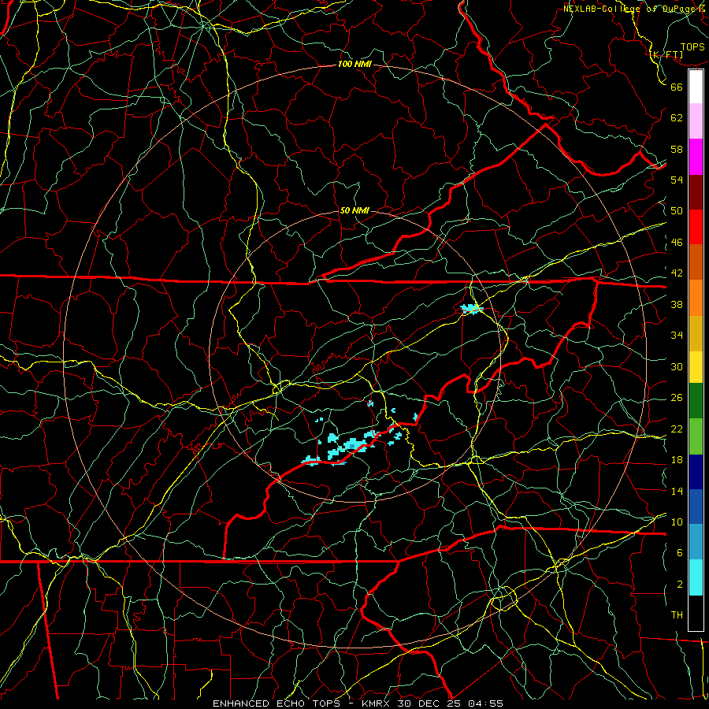Click the bright orange legend swatch

(x=696, y=298)
